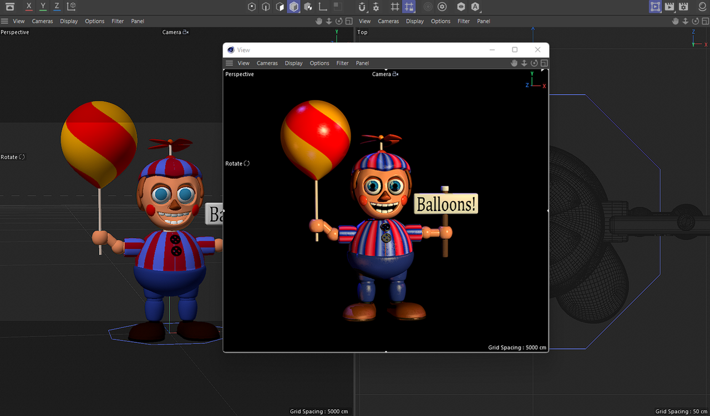Open Options menu in floating View window
The width and height of the screenshot is (710, 416).
click(x=319, y=63)
